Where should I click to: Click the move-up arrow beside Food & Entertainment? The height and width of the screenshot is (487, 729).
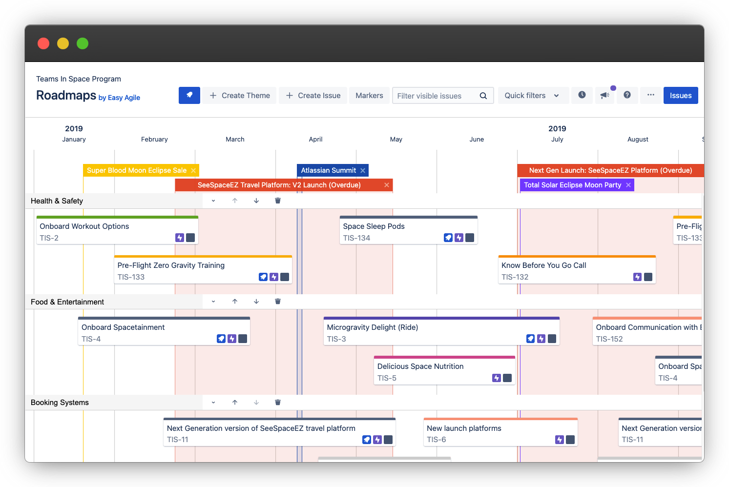coord(235,301)
